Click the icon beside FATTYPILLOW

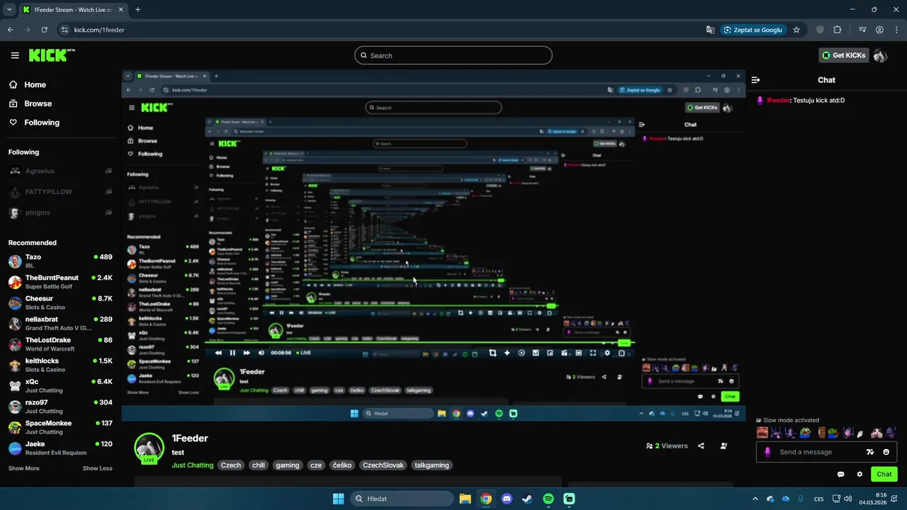click(108, 191)
